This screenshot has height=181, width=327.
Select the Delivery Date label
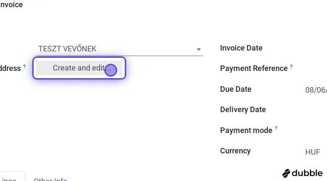tap(243, 110)
